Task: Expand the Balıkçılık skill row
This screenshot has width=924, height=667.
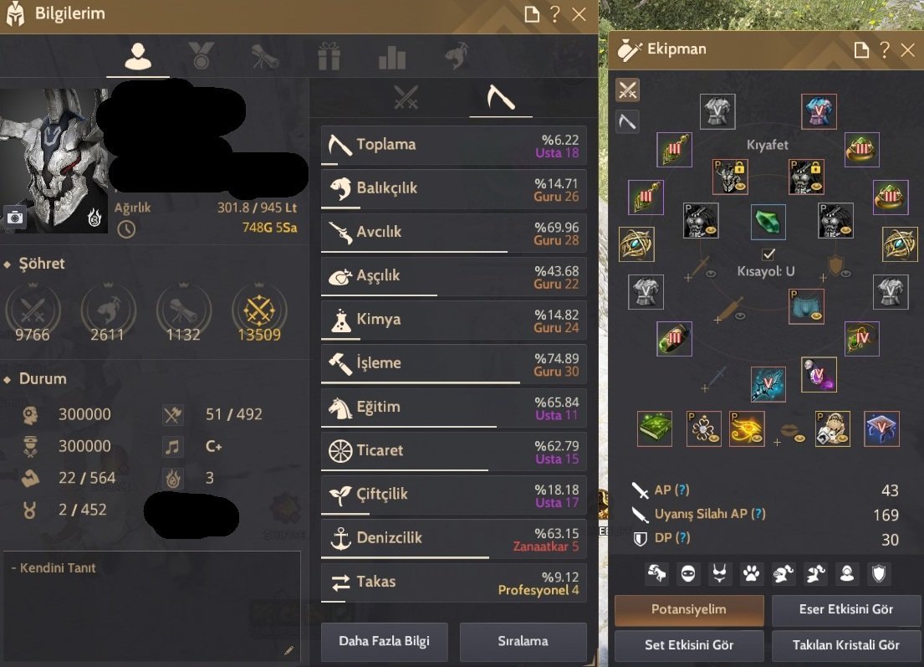Action: click(x=454, y=189)
